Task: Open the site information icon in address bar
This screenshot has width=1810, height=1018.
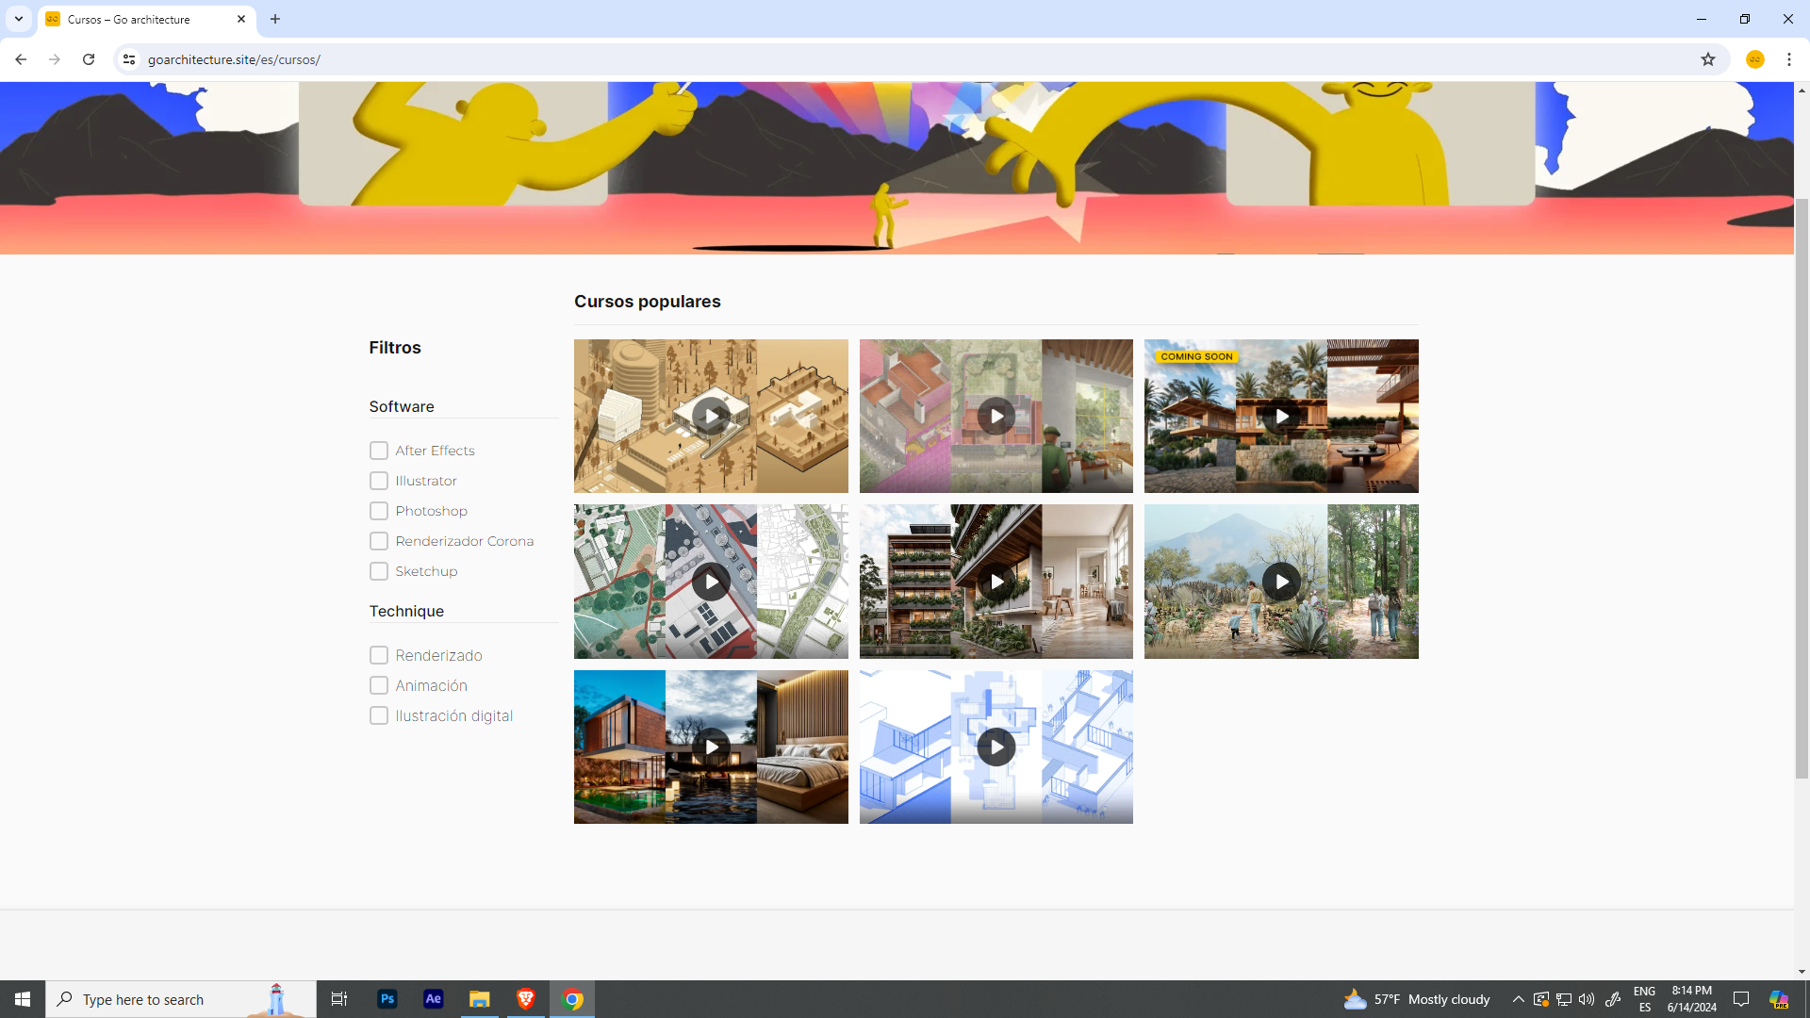Action: click(x=129, y=59)
